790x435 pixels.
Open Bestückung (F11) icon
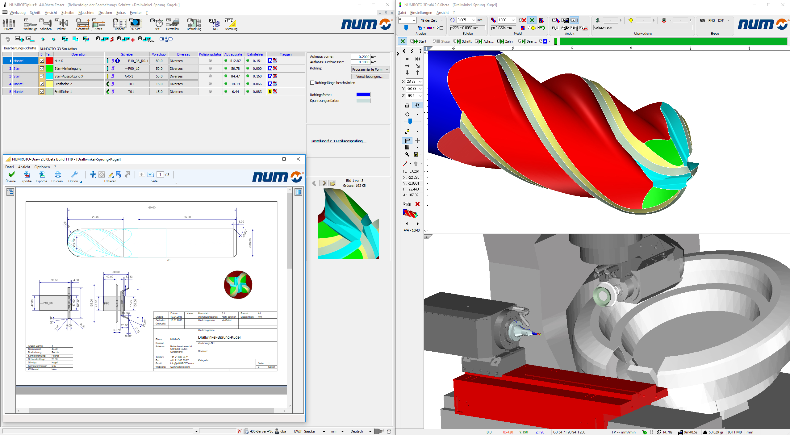coord(194,24)
